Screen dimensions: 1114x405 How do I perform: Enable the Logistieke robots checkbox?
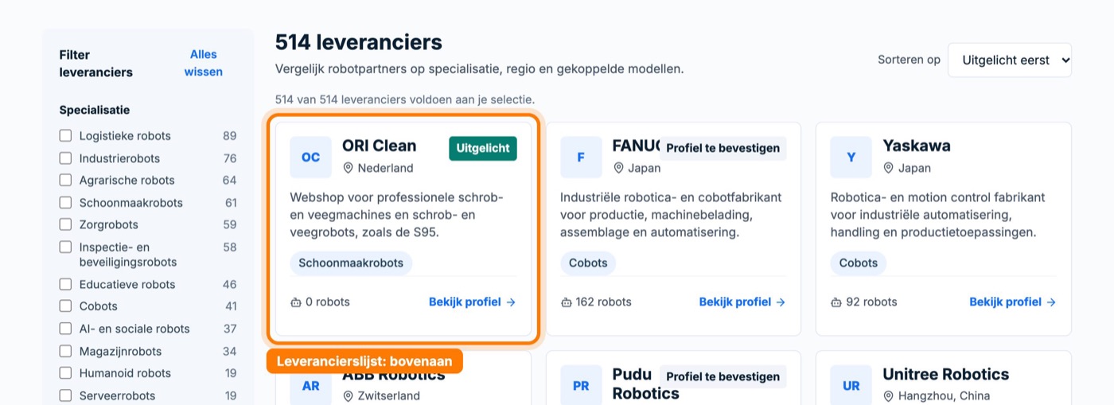[66, 136]
